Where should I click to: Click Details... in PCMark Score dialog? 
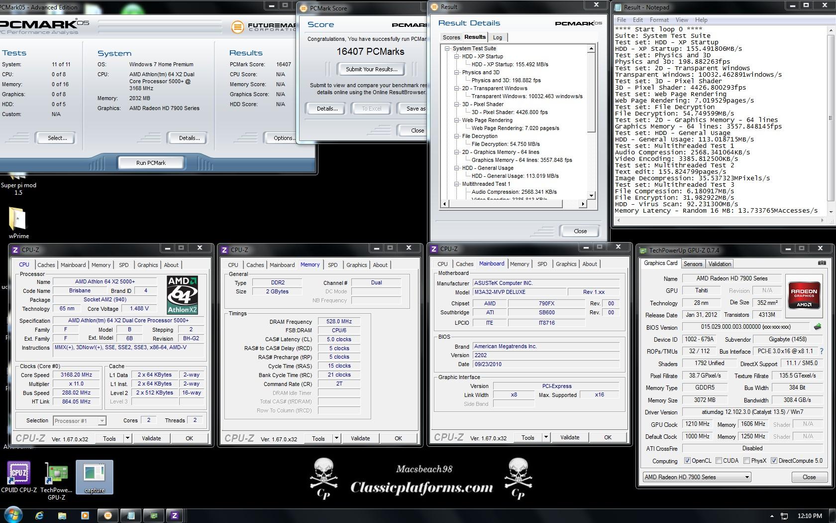tap(327, 109)
